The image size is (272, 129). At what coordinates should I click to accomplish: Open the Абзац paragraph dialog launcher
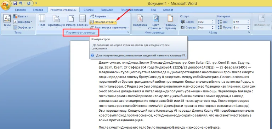coord(249,32)
